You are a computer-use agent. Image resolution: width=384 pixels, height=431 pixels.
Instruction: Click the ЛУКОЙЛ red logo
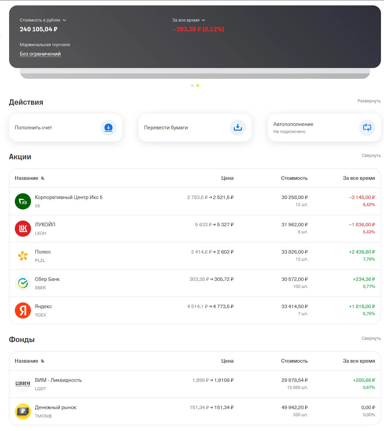[23, 229]
